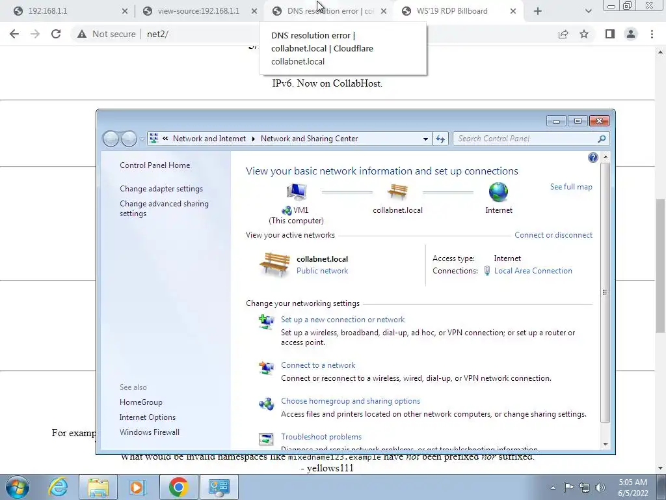Click the Control Panel refresh button
666x500 pixels.
(440, 139)
